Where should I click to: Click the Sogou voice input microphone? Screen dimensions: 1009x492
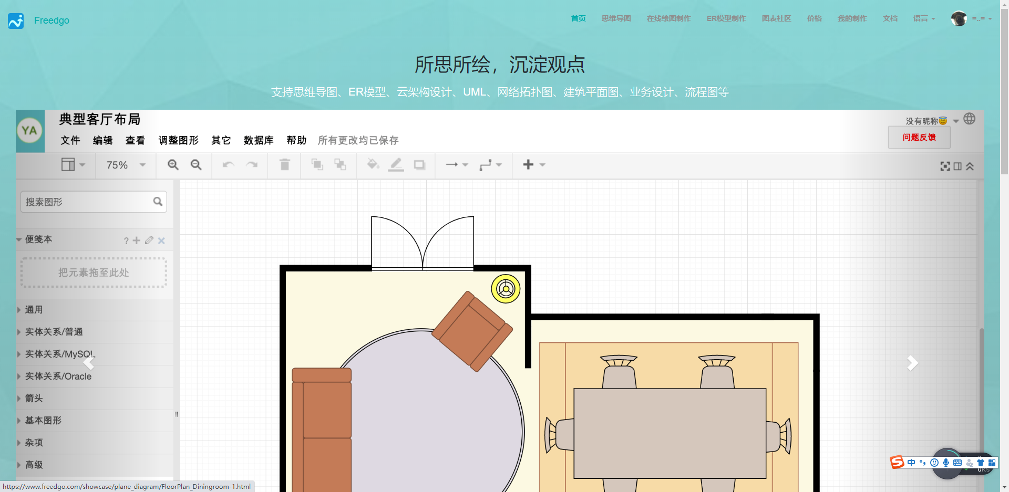(946, 463)
